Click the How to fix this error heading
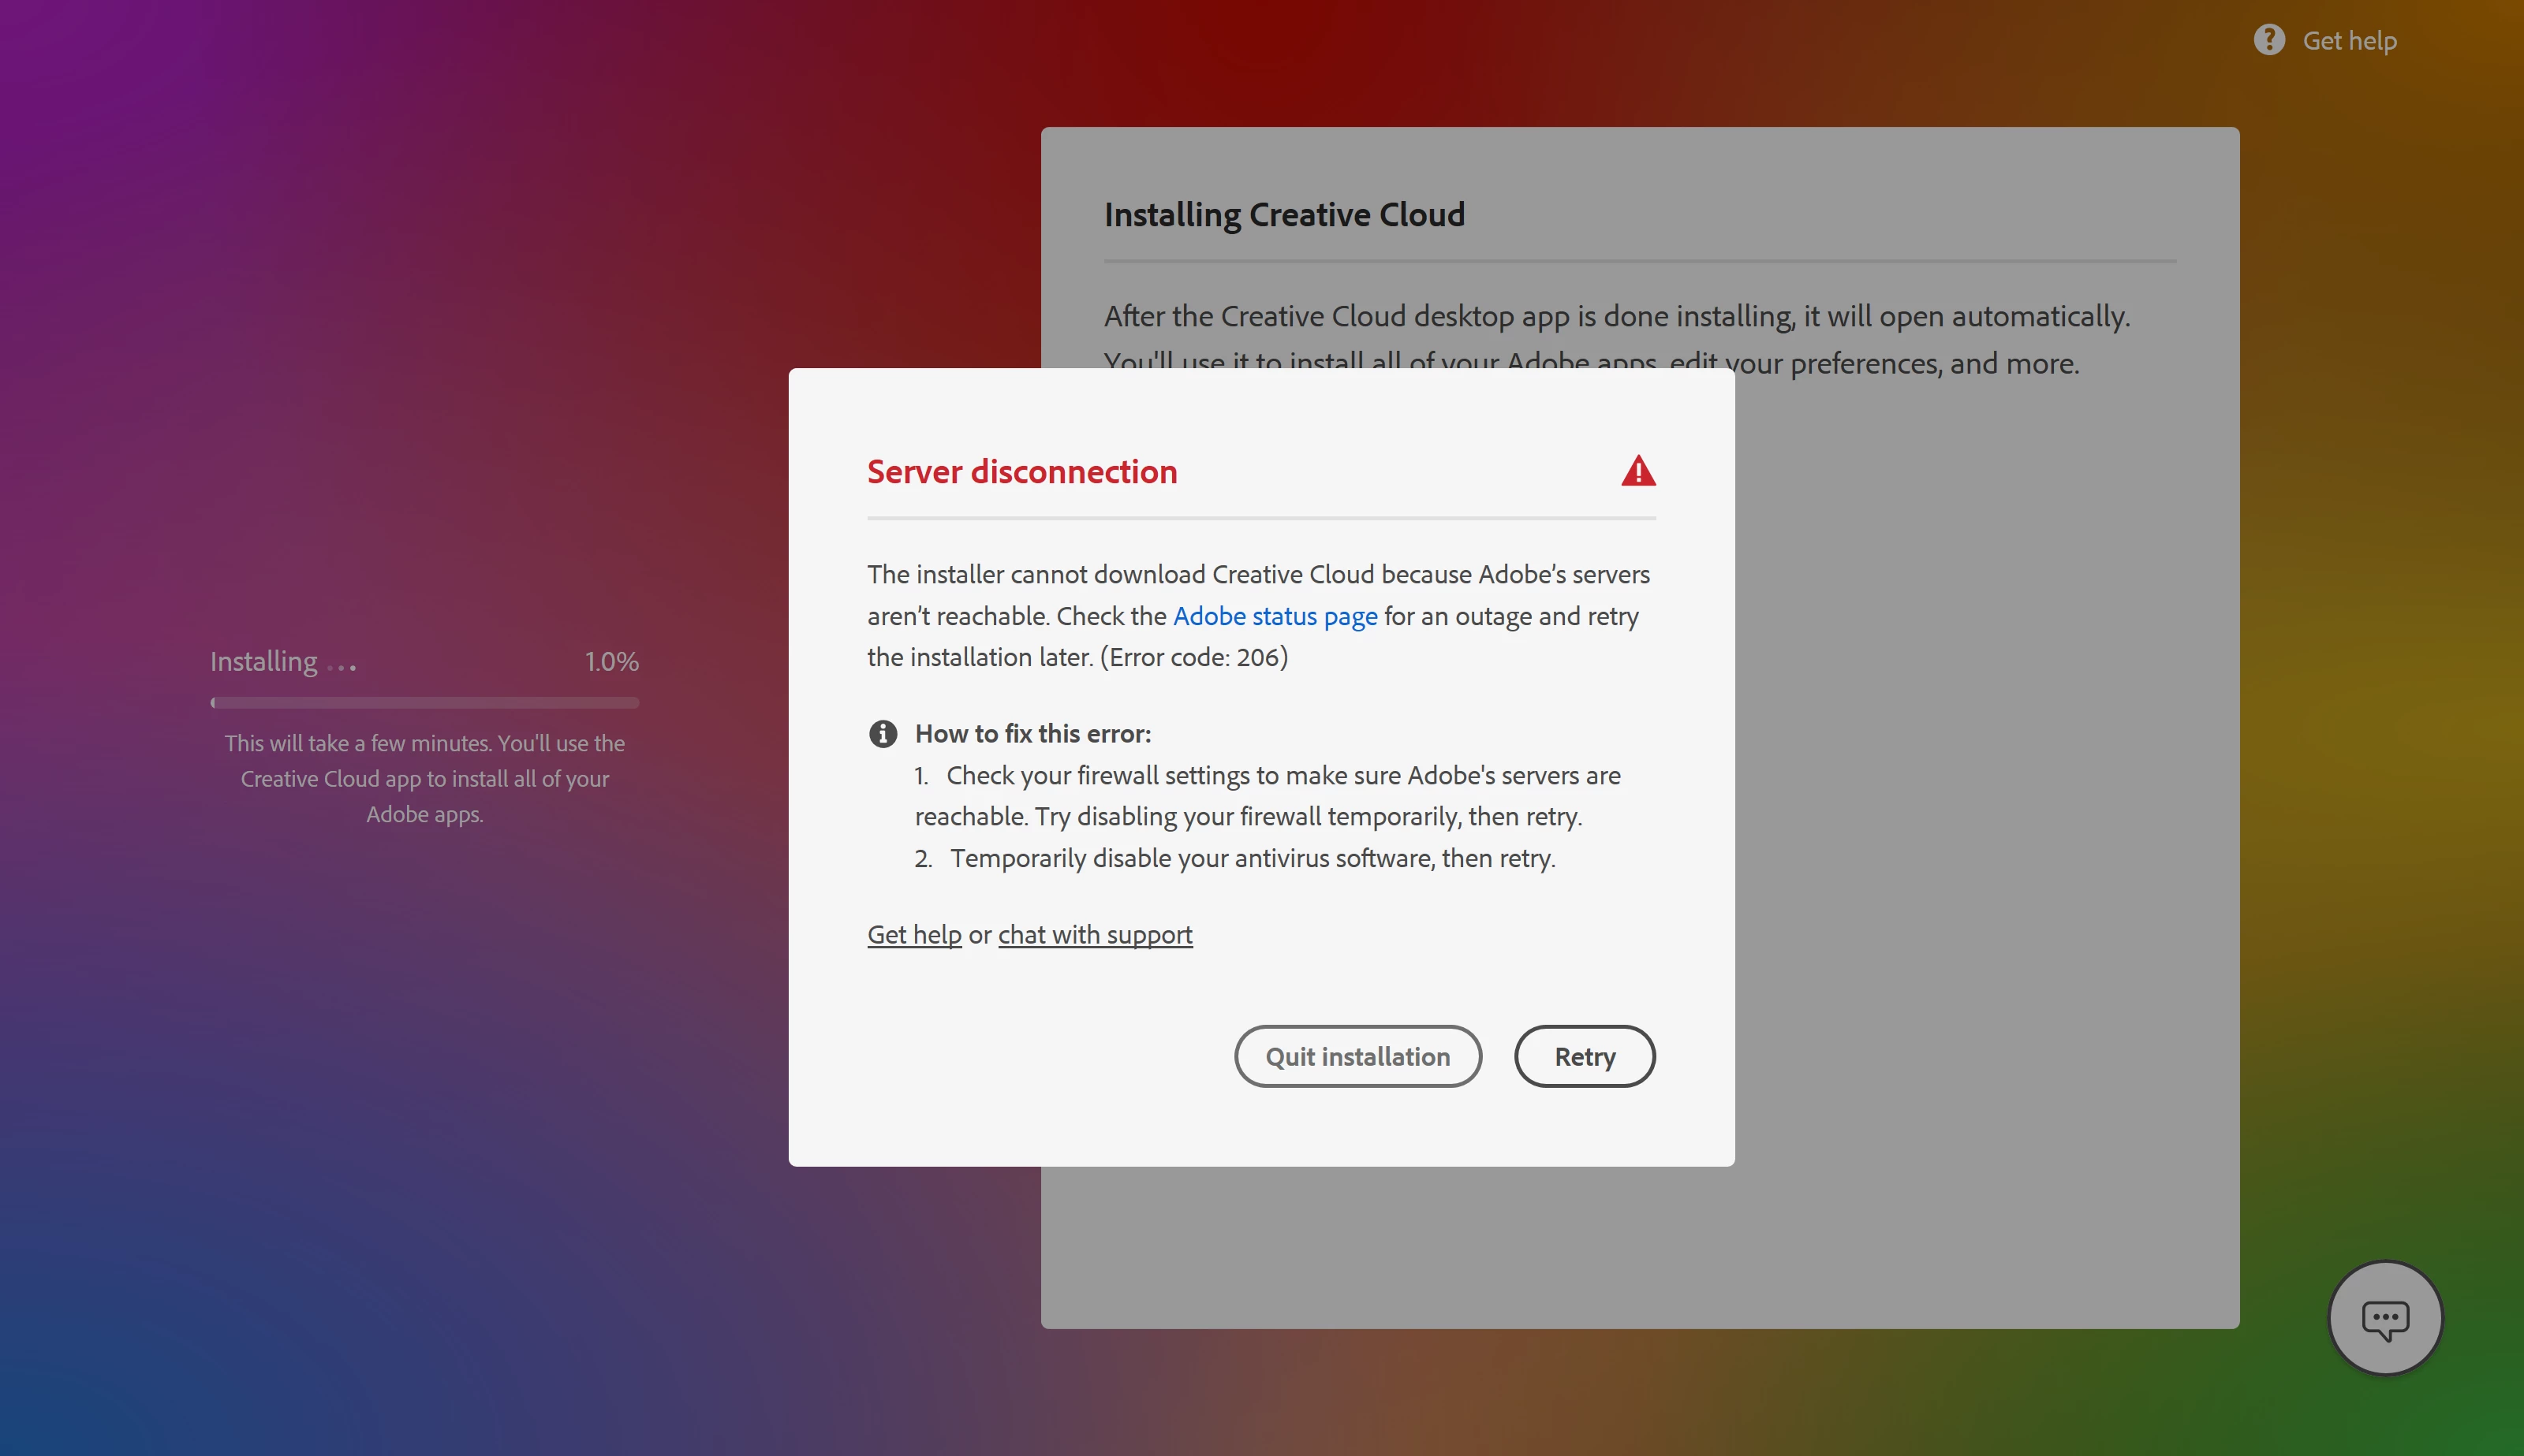 coord(1032,734)
